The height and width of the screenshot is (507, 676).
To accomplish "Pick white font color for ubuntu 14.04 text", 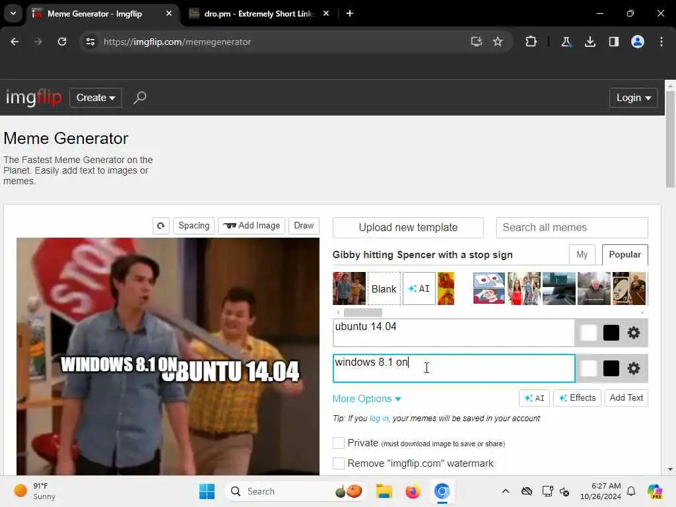I will click(x=588, y=333).
